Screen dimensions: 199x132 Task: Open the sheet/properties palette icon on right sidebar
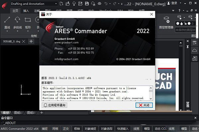pyautogui.click(x=195, y=59)
